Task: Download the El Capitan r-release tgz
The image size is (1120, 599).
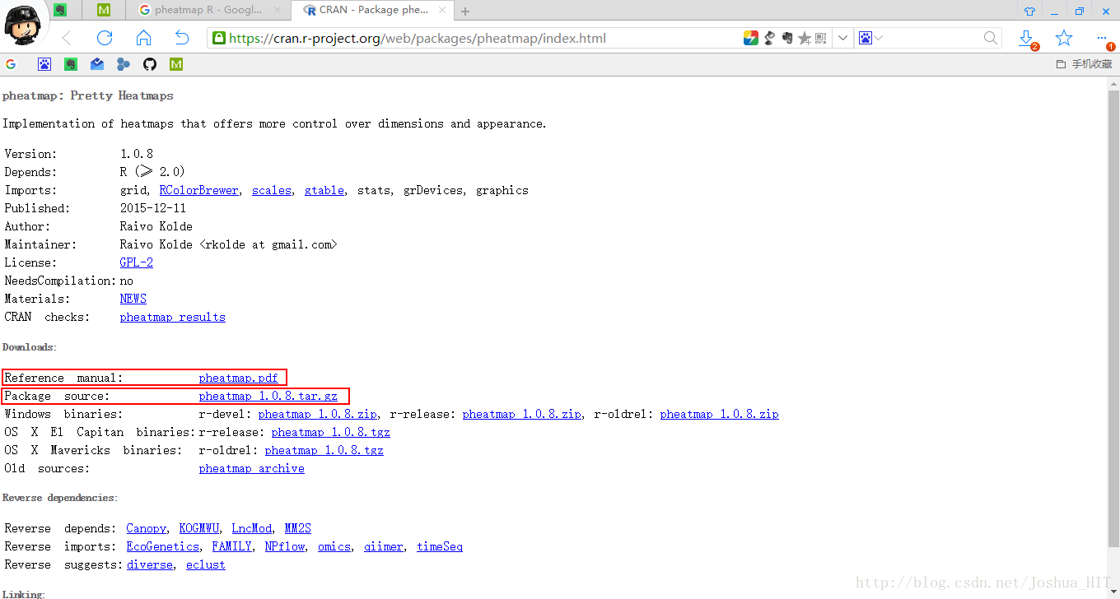Action: coord(331,432)
